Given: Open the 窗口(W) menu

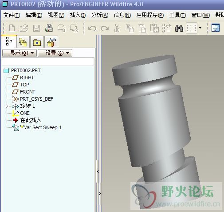Looking at the screenshot, I should [200, 15].
